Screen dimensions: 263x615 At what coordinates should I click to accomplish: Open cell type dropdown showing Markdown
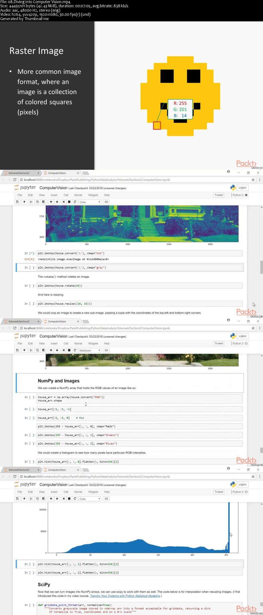click(x=90, y=350)
